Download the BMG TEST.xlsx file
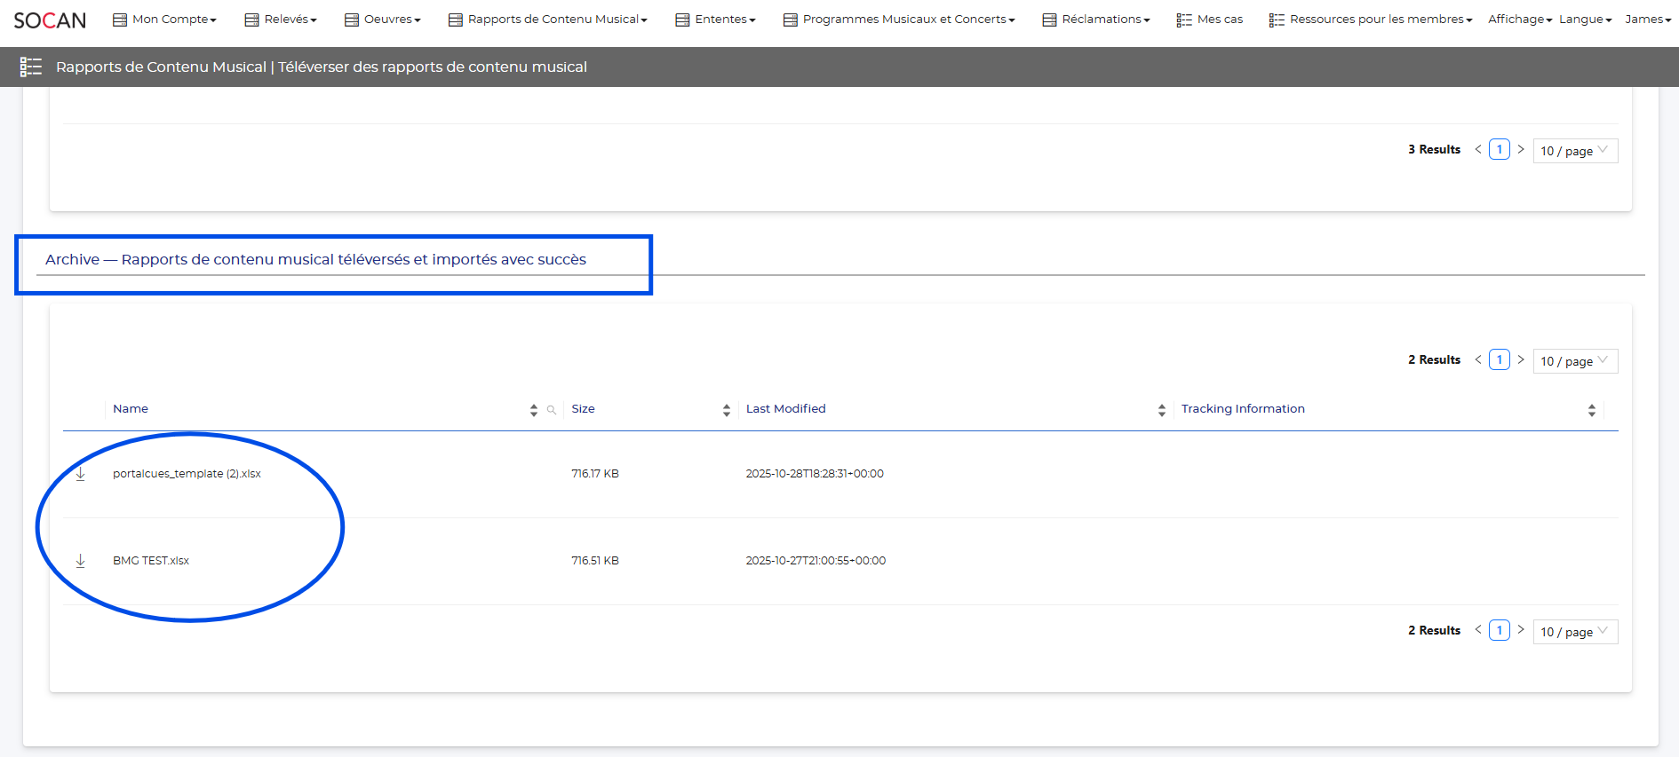Image resolution: width=1679 pixels, height=757 pixels. [80, 561]
